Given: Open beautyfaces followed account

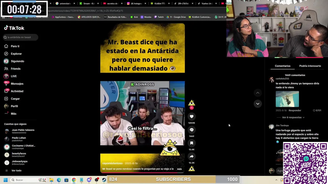Looking at the screenshot, I should pos(15,155).
